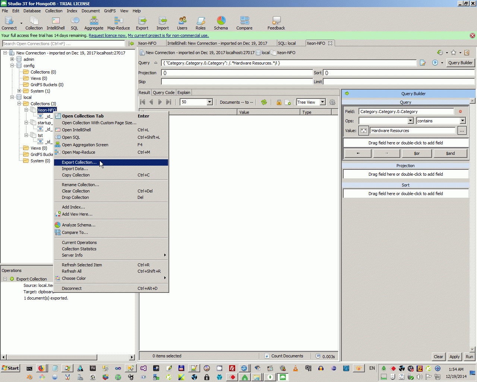Collapse the local database node
This screenshot has height=382, width=477.
tap(12, 97)
